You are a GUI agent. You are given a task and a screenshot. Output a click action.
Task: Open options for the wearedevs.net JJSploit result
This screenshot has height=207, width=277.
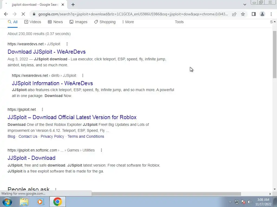(67, 44)
